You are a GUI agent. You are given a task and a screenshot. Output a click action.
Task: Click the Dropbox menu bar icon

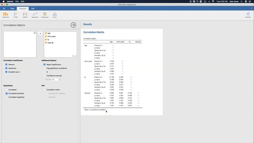tap(194, 2)
